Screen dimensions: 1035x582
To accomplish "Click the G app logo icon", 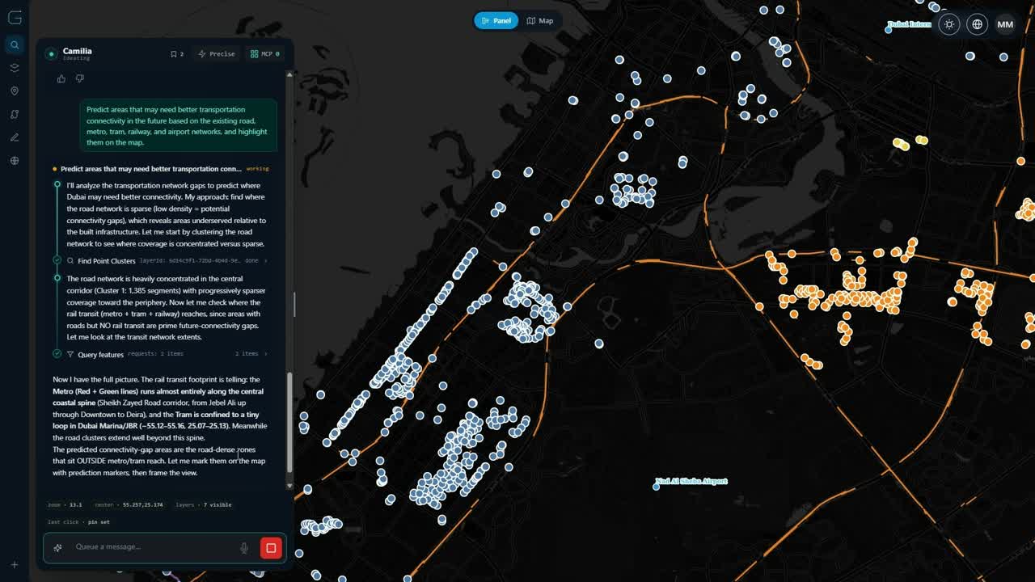I will (x=15, y=18).
